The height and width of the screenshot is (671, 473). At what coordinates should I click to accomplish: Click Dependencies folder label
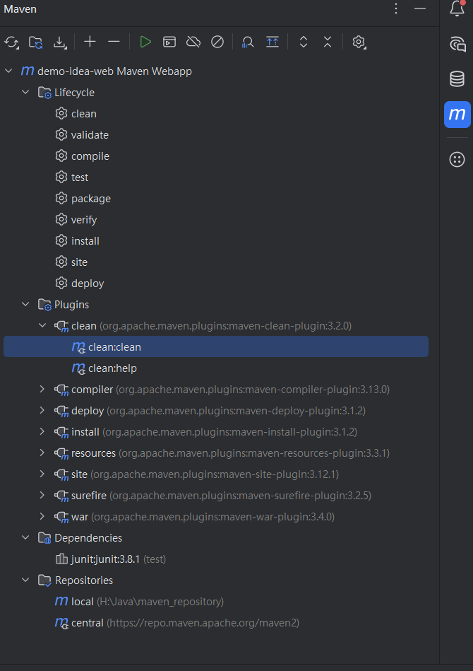[88, 538]
